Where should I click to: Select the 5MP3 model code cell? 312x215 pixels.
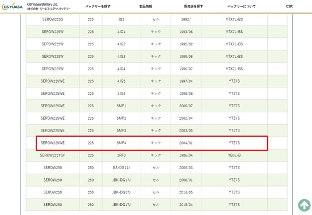[121, 130]
